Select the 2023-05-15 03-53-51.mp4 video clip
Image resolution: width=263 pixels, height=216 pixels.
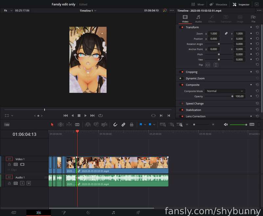(122, 165)
